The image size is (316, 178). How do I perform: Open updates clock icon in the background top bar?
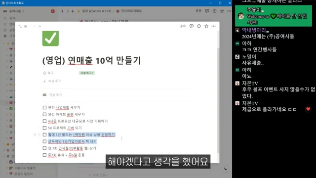pyautogui.click(x=214, y=11)
